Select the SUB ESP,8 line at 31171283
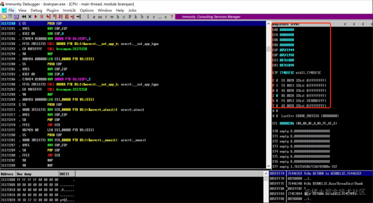 coord(133,34)
